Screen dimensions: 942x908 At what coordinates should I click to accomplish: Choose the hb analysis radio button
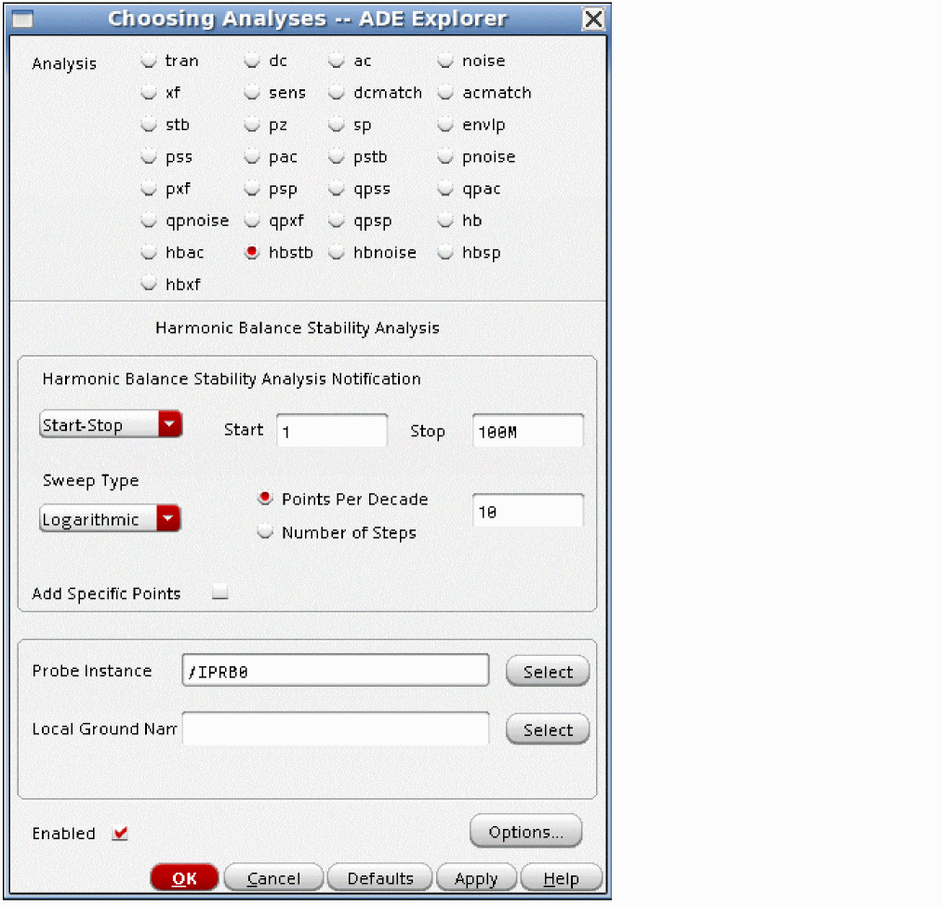[x=445, y=220]
